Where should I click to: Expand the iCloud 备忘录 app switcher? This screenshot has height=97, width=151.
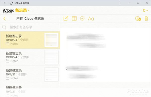29,10
